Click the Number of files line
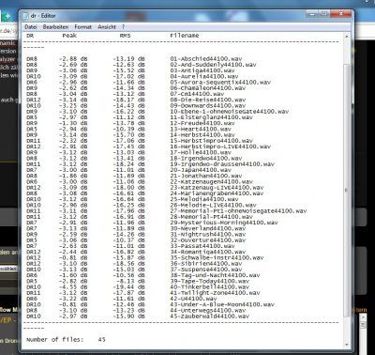The image size is (375, 355). 66,340
